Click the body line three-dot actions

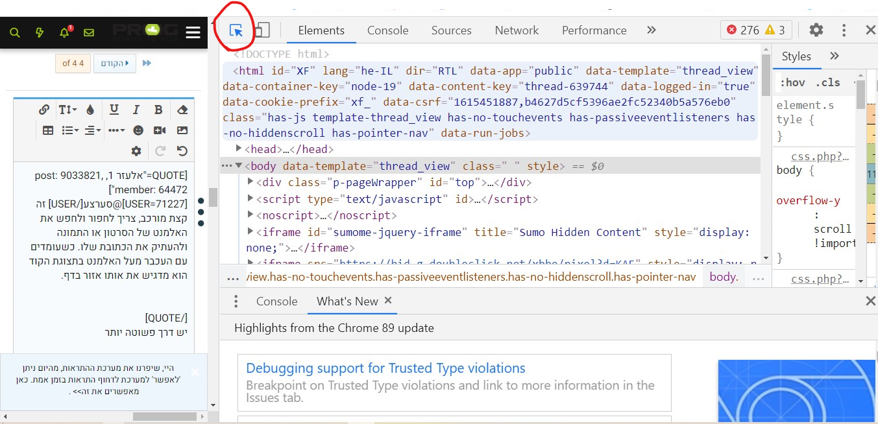pos(226,166)
